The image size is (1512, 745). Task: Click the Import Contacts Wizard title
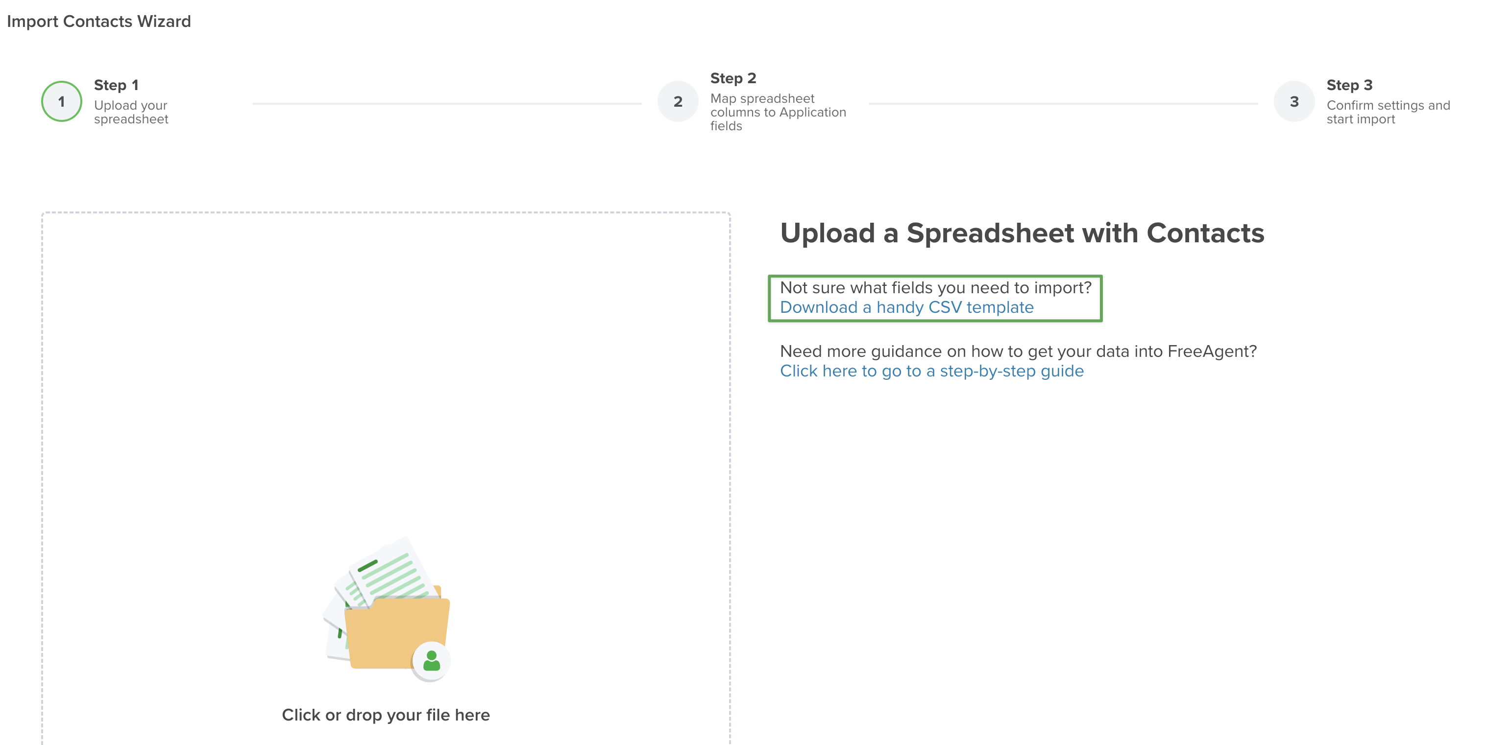98,22
